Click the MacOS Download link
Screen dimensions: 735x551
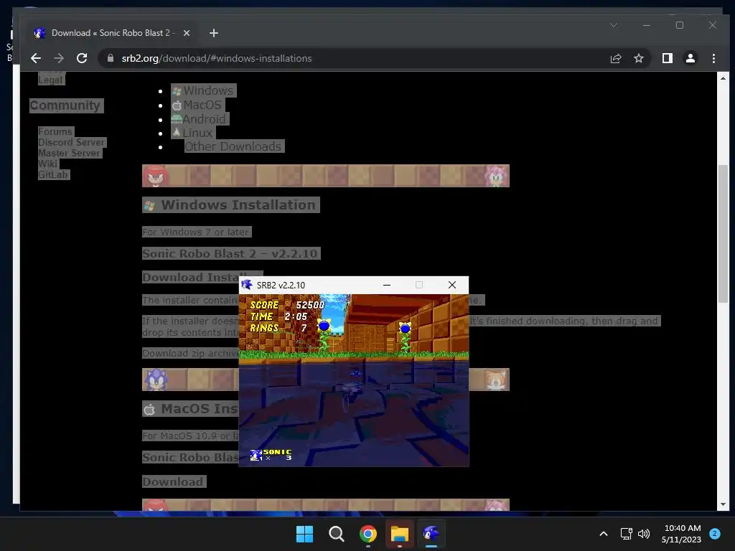point(173,481)
